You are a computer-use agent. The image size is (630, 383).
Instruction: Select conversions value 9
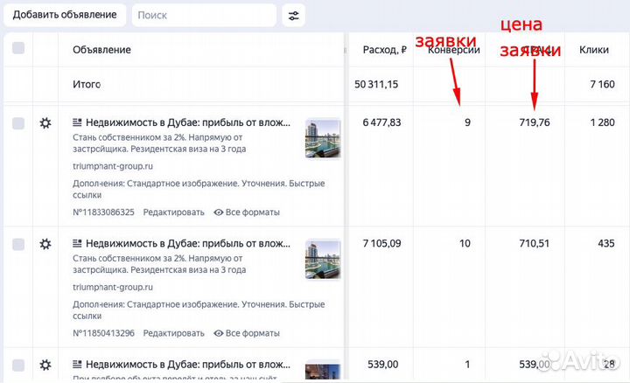coord(467,122)
